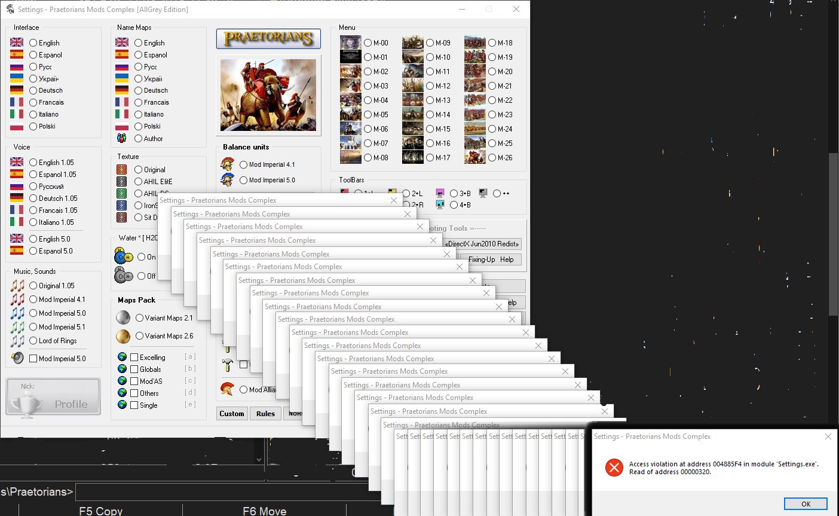Click the M-18 menu thumbnail
The width and height of the screenshot is (839, 516).
click(475, 42)
